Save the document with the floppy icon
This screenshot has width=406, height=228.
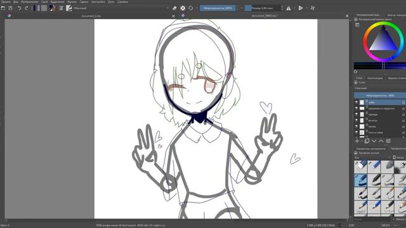pyautogui.click(x=10, y=8)
